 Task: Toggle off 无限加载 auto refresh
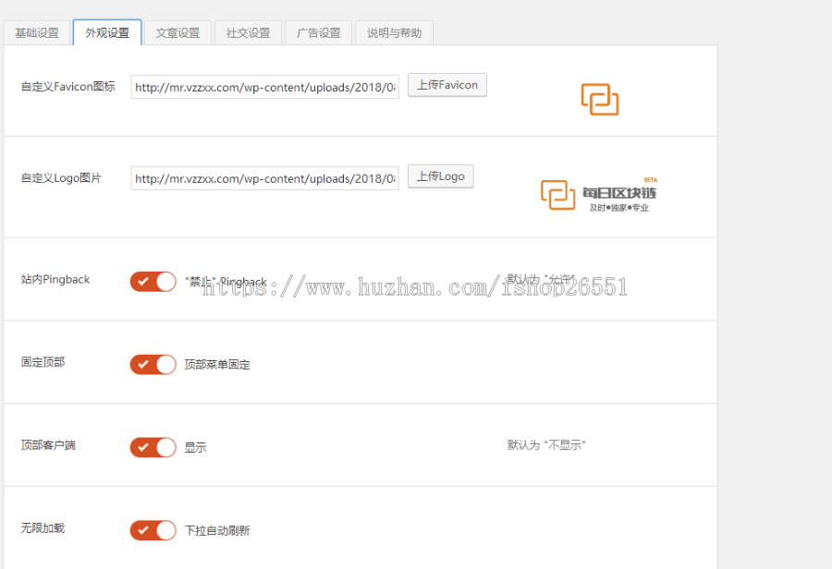pos(153,530)
